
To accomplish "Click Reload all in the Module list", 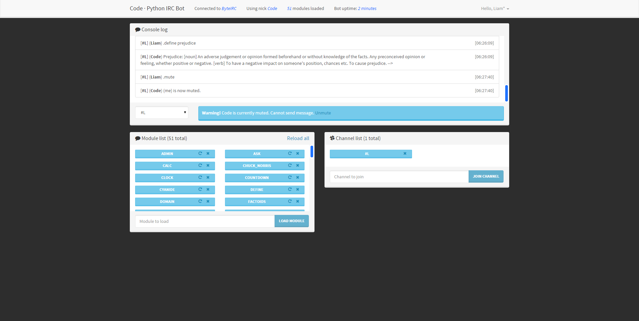I will click(x=298, y=138).
